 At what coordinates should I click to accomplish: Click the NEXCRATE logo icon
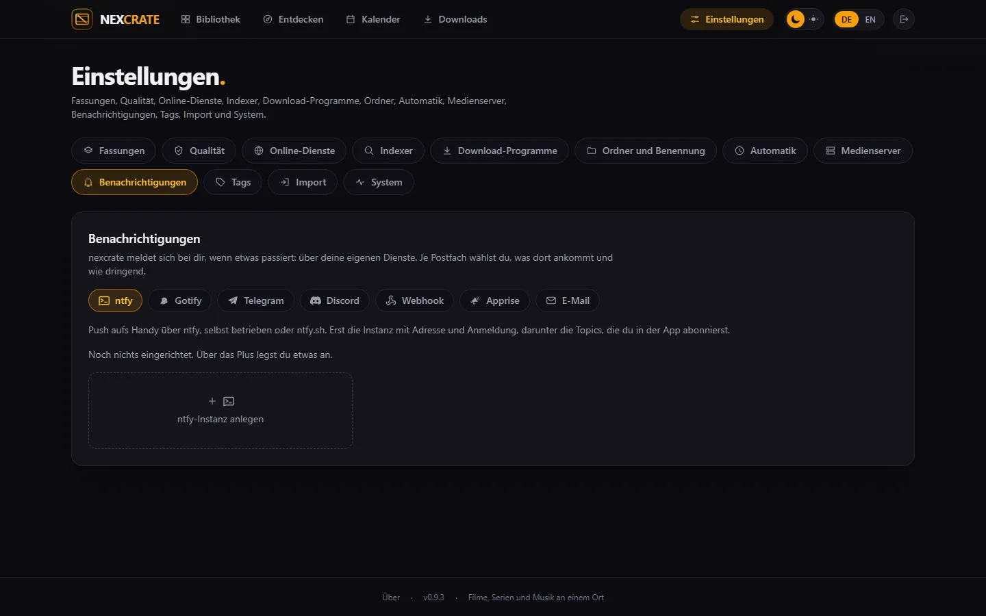click(82, 19)
